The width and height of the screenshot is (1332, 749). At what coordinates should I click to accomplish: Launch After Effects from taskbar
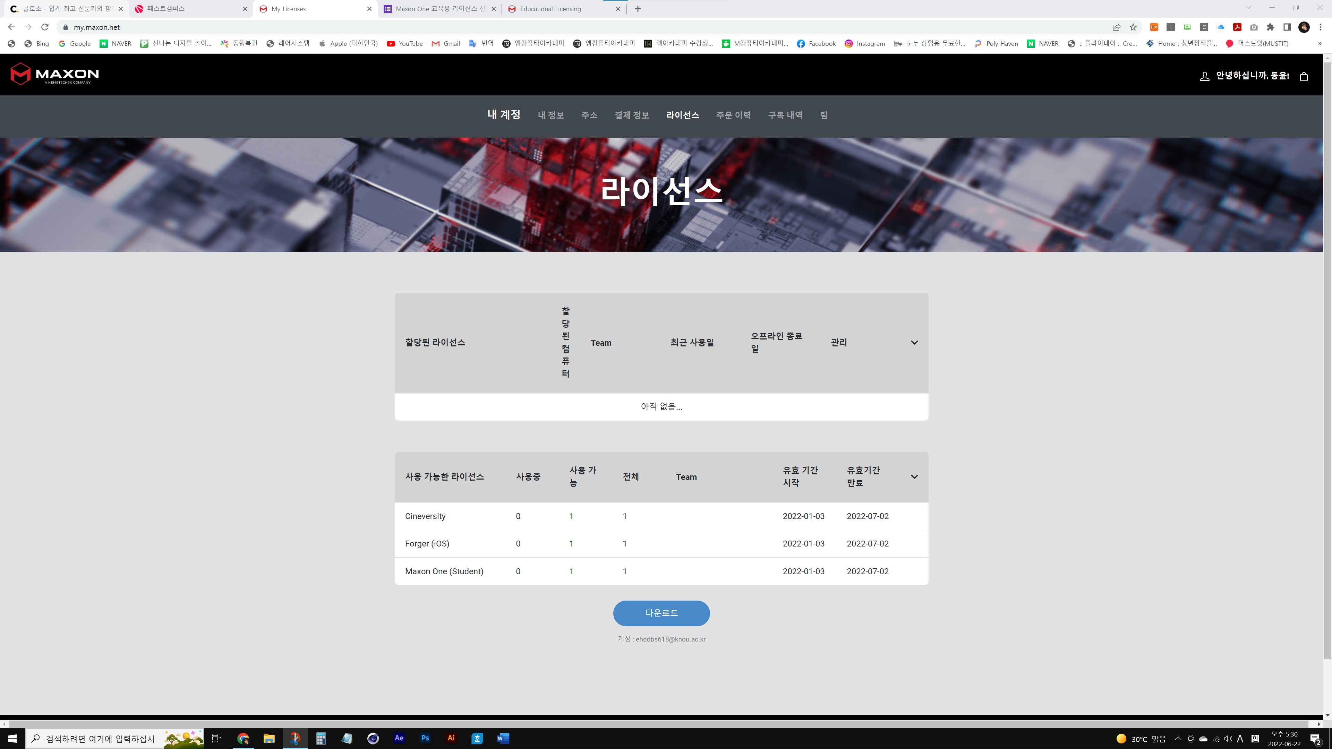coord(399,738)
